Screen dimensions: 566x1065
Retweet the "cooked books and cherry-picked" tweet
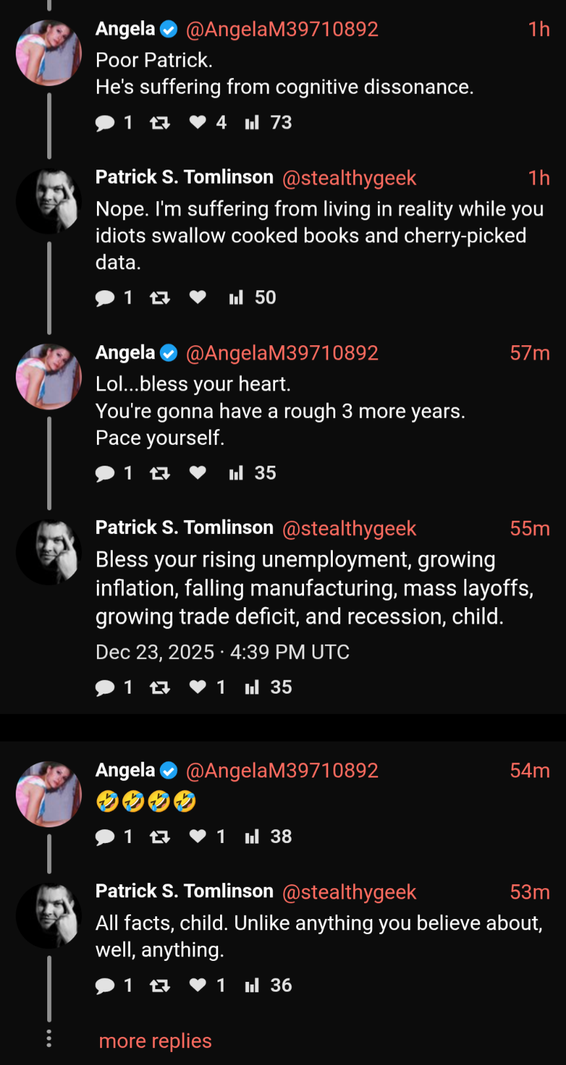(160, 298)
